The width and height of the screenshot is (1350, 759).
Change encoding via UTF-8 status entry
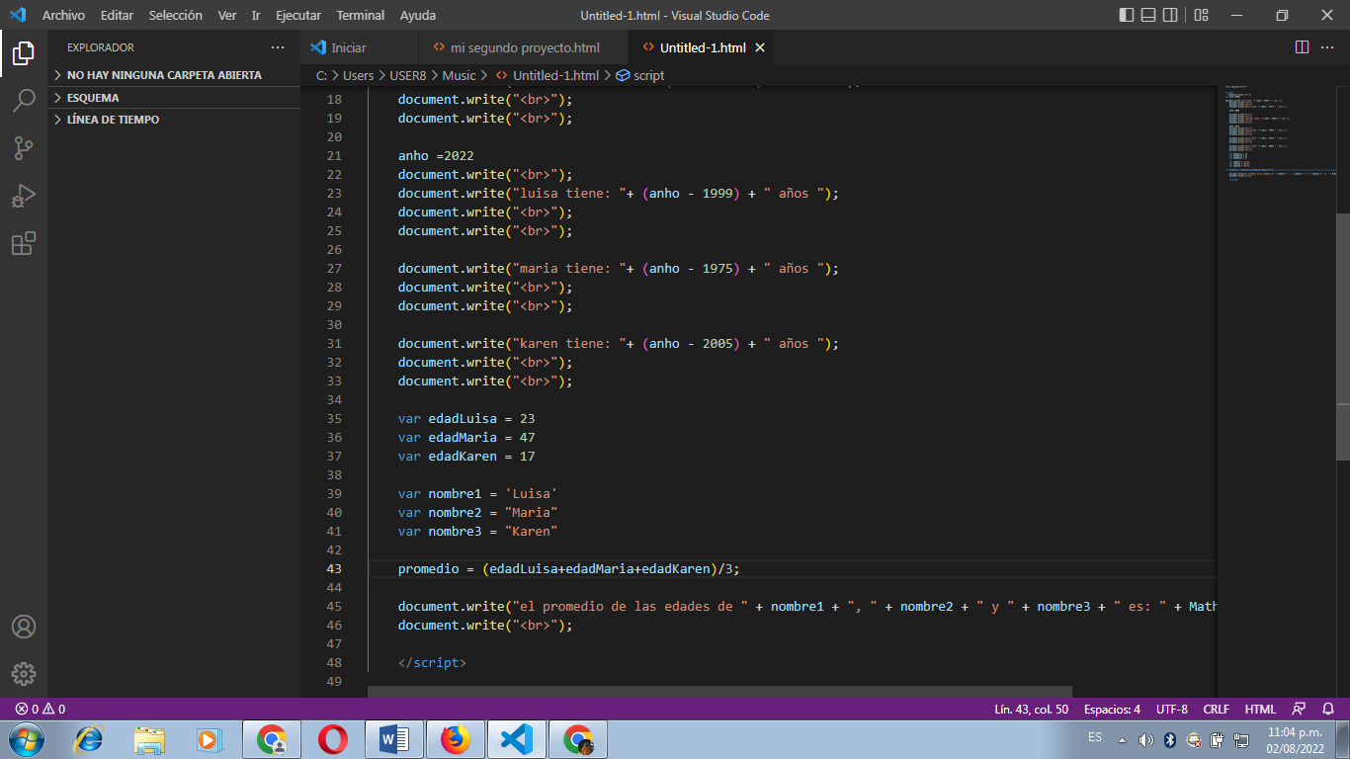[1171, 709]
